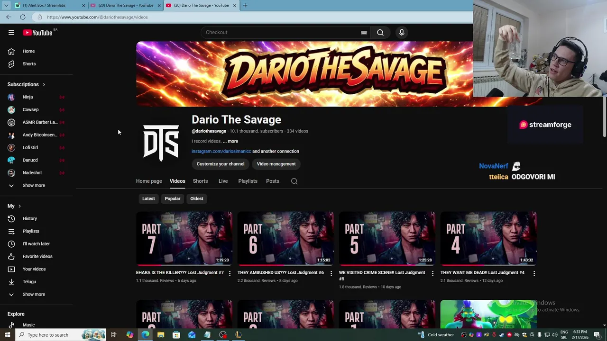Image resolution: width=607 pixels, height=341 pixels.
Task: Switch to Shorts channel tab
Action: point(200,181)
